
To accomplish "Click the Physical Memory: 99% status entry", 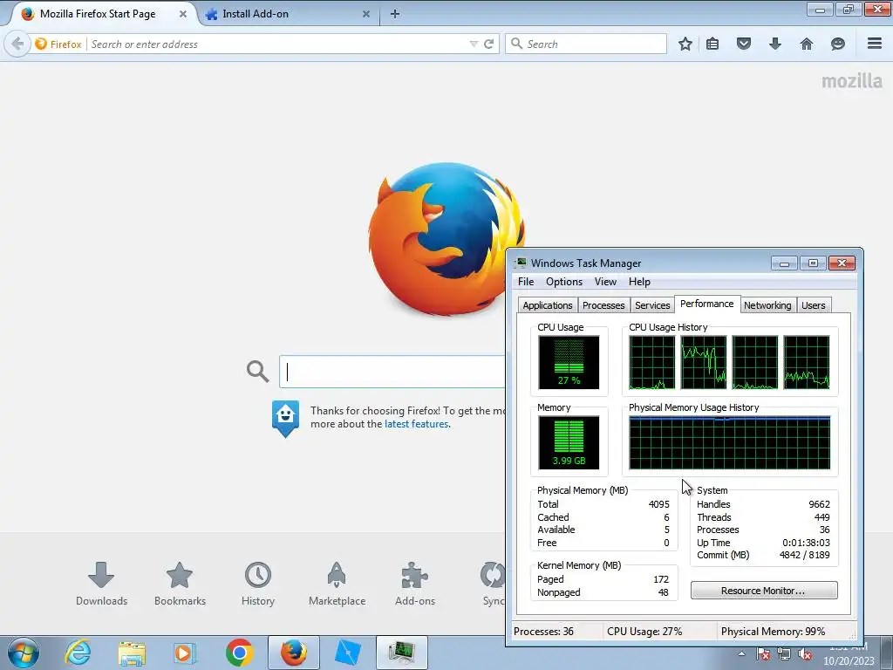I will tap(773, 632).
